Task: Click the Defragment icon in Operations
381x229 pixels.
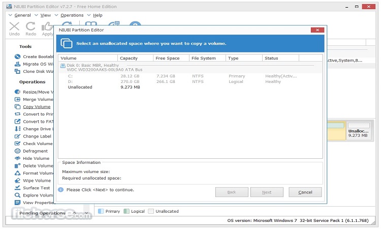Action: pyautogui.click(x=17, y=151)
